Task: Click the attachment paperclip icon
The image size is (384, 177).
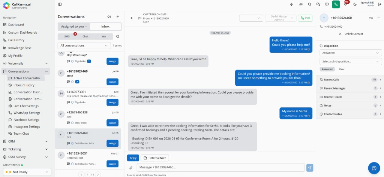Action: tap(131, 168)
